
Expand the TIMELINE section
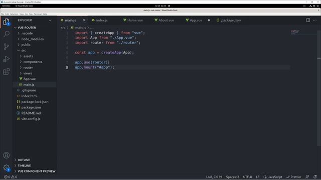click(24, 165)
